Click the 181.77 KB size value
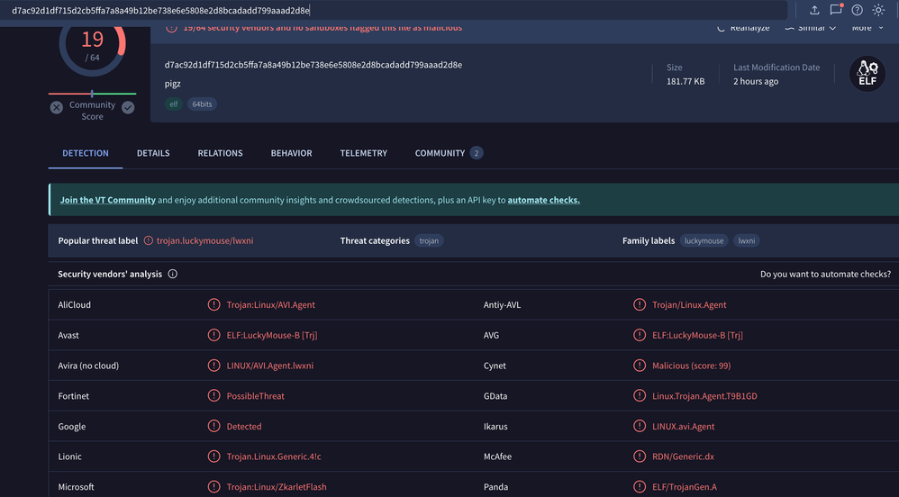Screen dimensions: 899x497 (x=686, y=81)
